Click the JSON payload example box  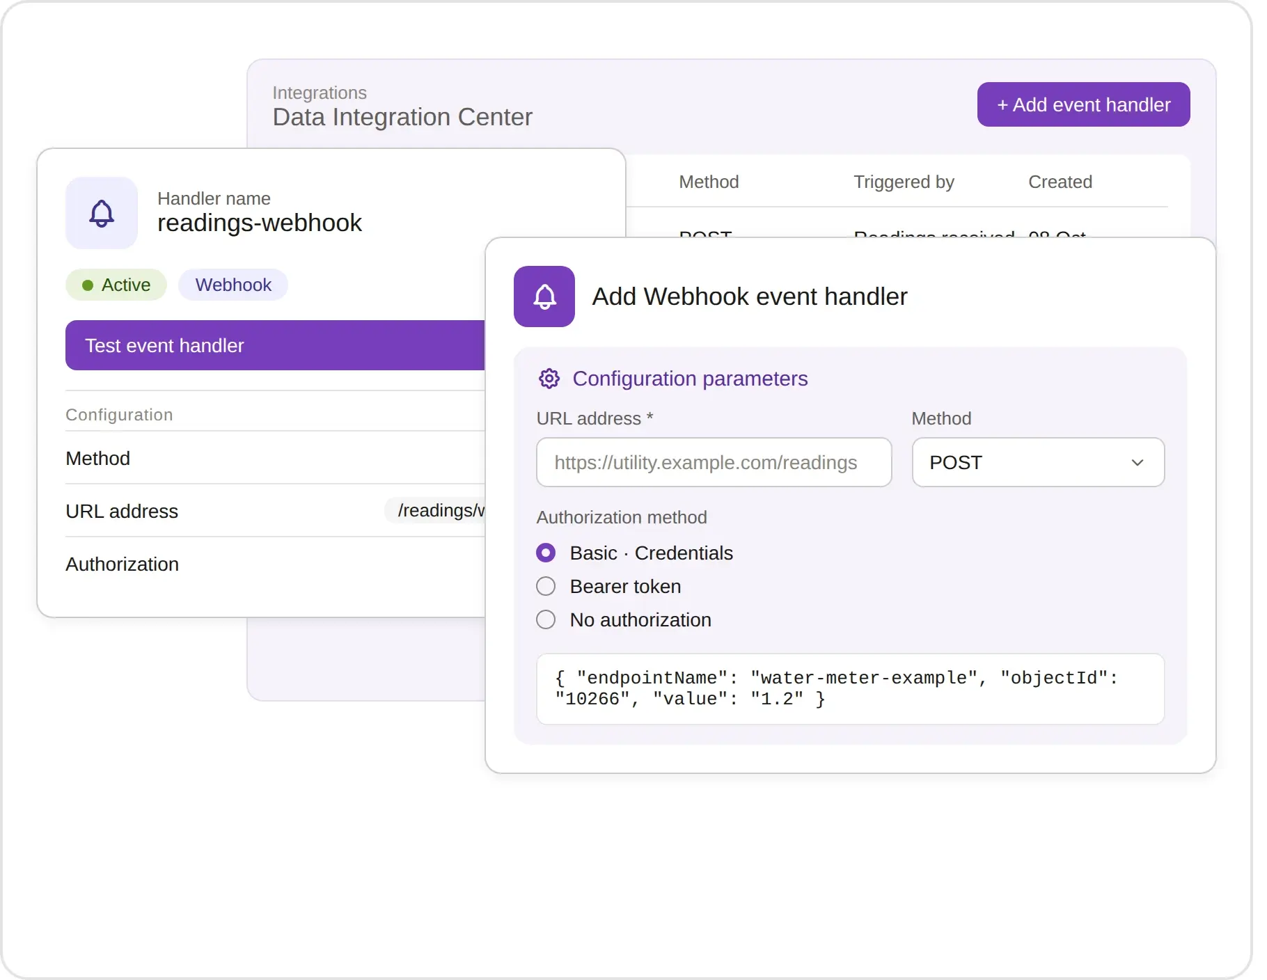(x=850, y=688)
